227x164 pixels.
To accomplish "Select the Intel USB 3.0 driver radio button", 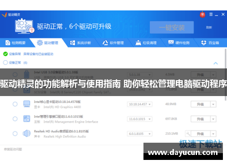I will pos(15,74).
